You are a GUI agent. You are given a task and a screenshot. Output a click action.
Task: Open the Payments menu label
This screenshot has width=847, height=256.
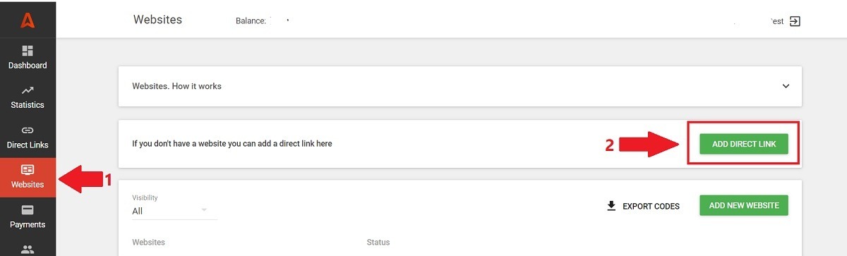point(28,225)
